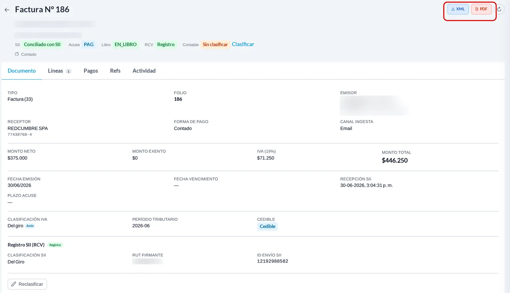The image size is (510, 293).
Task: Click the Sin clasificar badge
Action: click(215, 45)
